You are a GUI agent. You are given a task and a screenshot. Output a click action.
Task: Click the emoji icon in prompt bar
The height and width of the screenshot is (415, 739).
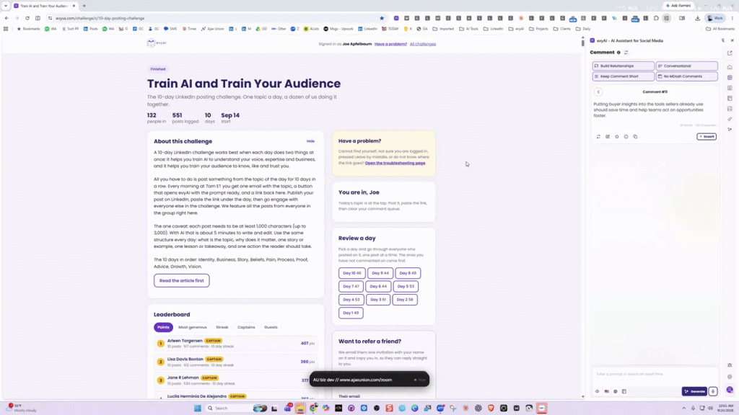(615, 391)
